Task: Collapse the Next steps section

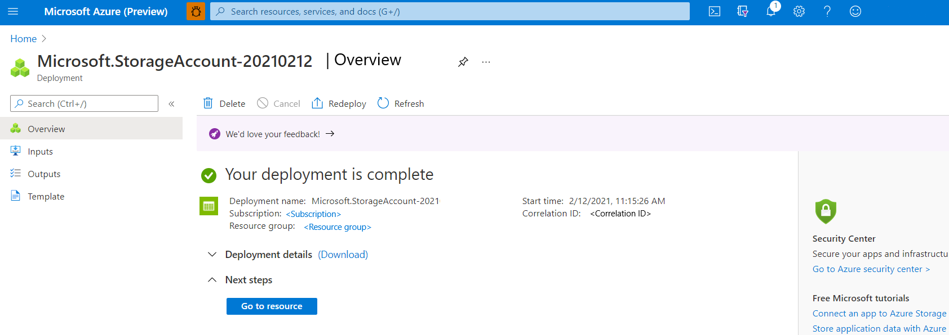Action: tap(212, 280)
